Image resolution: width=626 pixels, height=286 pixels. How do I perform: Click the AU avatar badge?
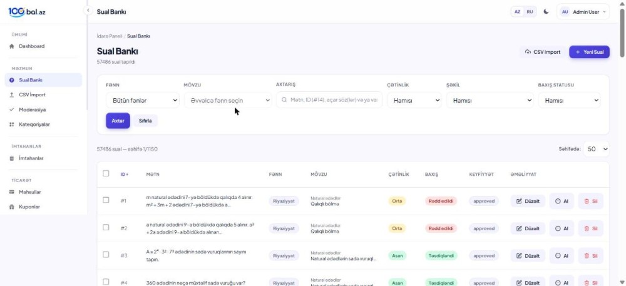(565, 12)
